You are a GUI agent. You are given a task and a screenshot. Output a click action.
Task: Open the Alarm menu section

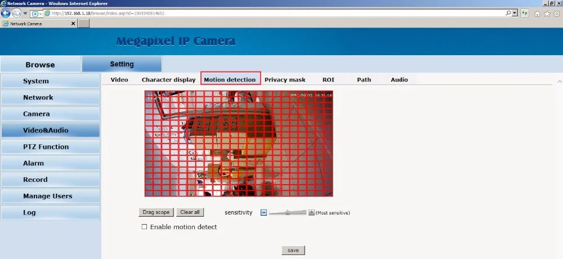pyautogui.click(x=50, y=163)
